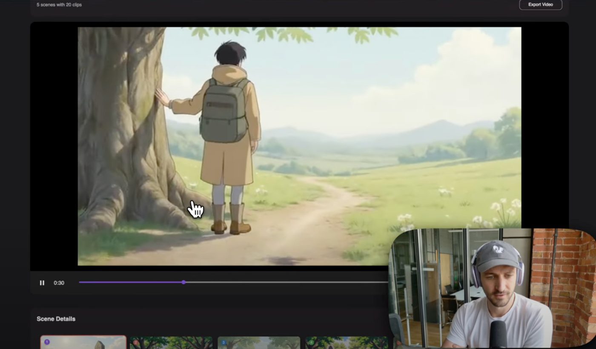596x349 pixels.
Task: Click the '5 scenes with 20 clips' text
Action: pos(59,5)
